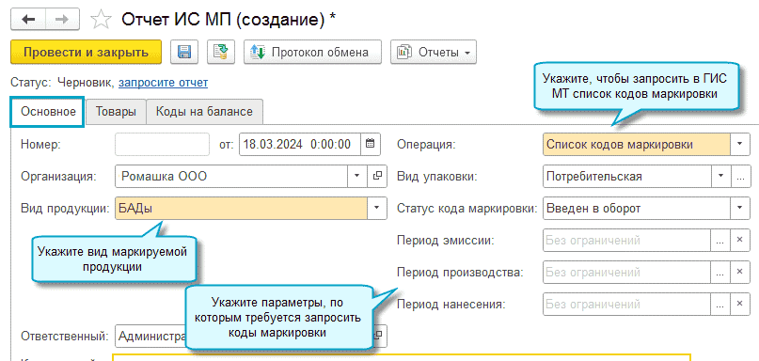Image resolution: width=759 pixels, height=361 pixels.
Task: Click the Операция: label
Action: [426, 144]
